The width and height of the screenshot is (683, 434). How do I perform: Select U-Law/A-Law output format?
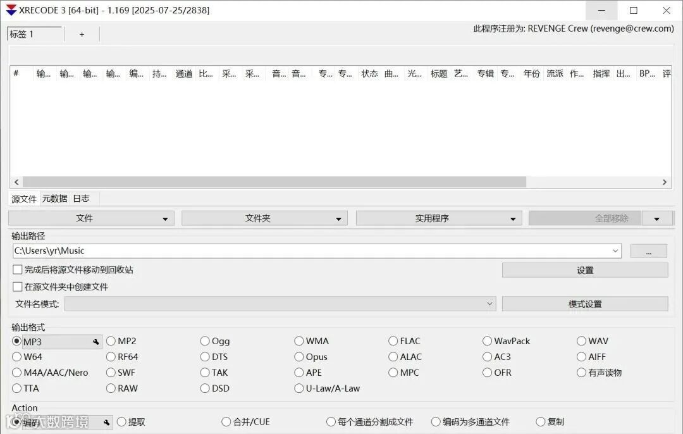coord(298,388)
